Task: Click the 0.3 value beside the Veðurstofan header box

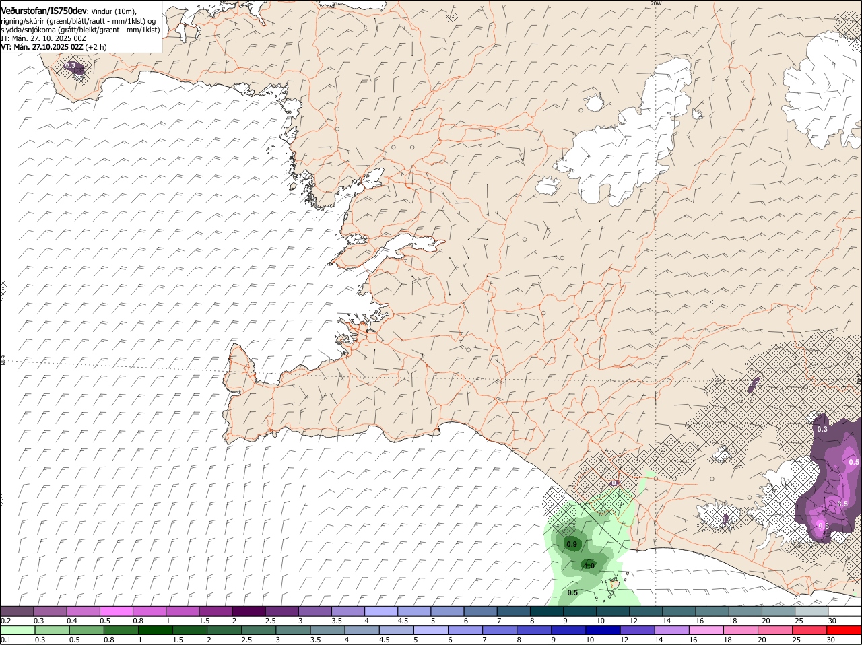Action: pos(70,66)
